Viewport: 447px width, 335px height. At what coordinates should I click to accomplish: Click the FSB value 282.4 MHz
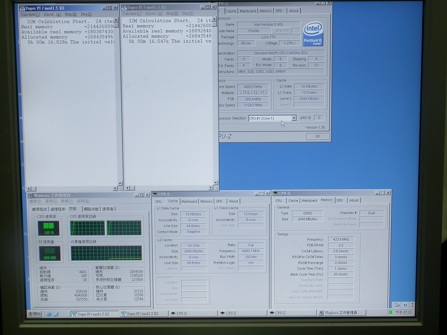(x=253, y=99)
